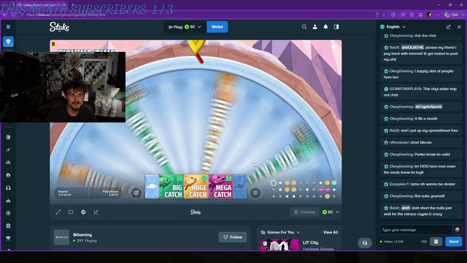Mute the game sound speaker icon
The width and height of the screenshot is (467, 263).
click(334, 46)
